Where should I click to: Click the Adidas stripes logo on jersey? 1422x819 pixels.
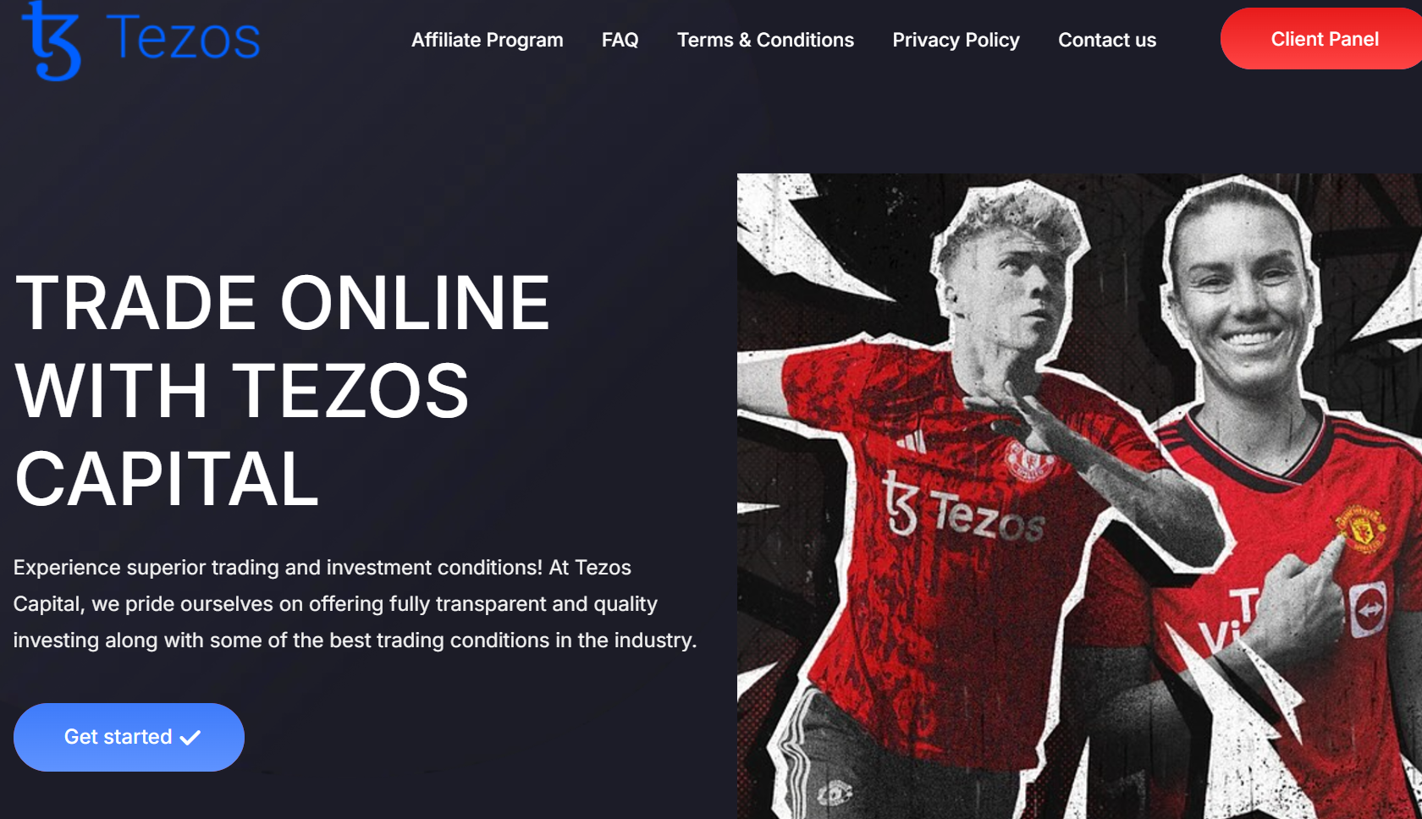912,441
